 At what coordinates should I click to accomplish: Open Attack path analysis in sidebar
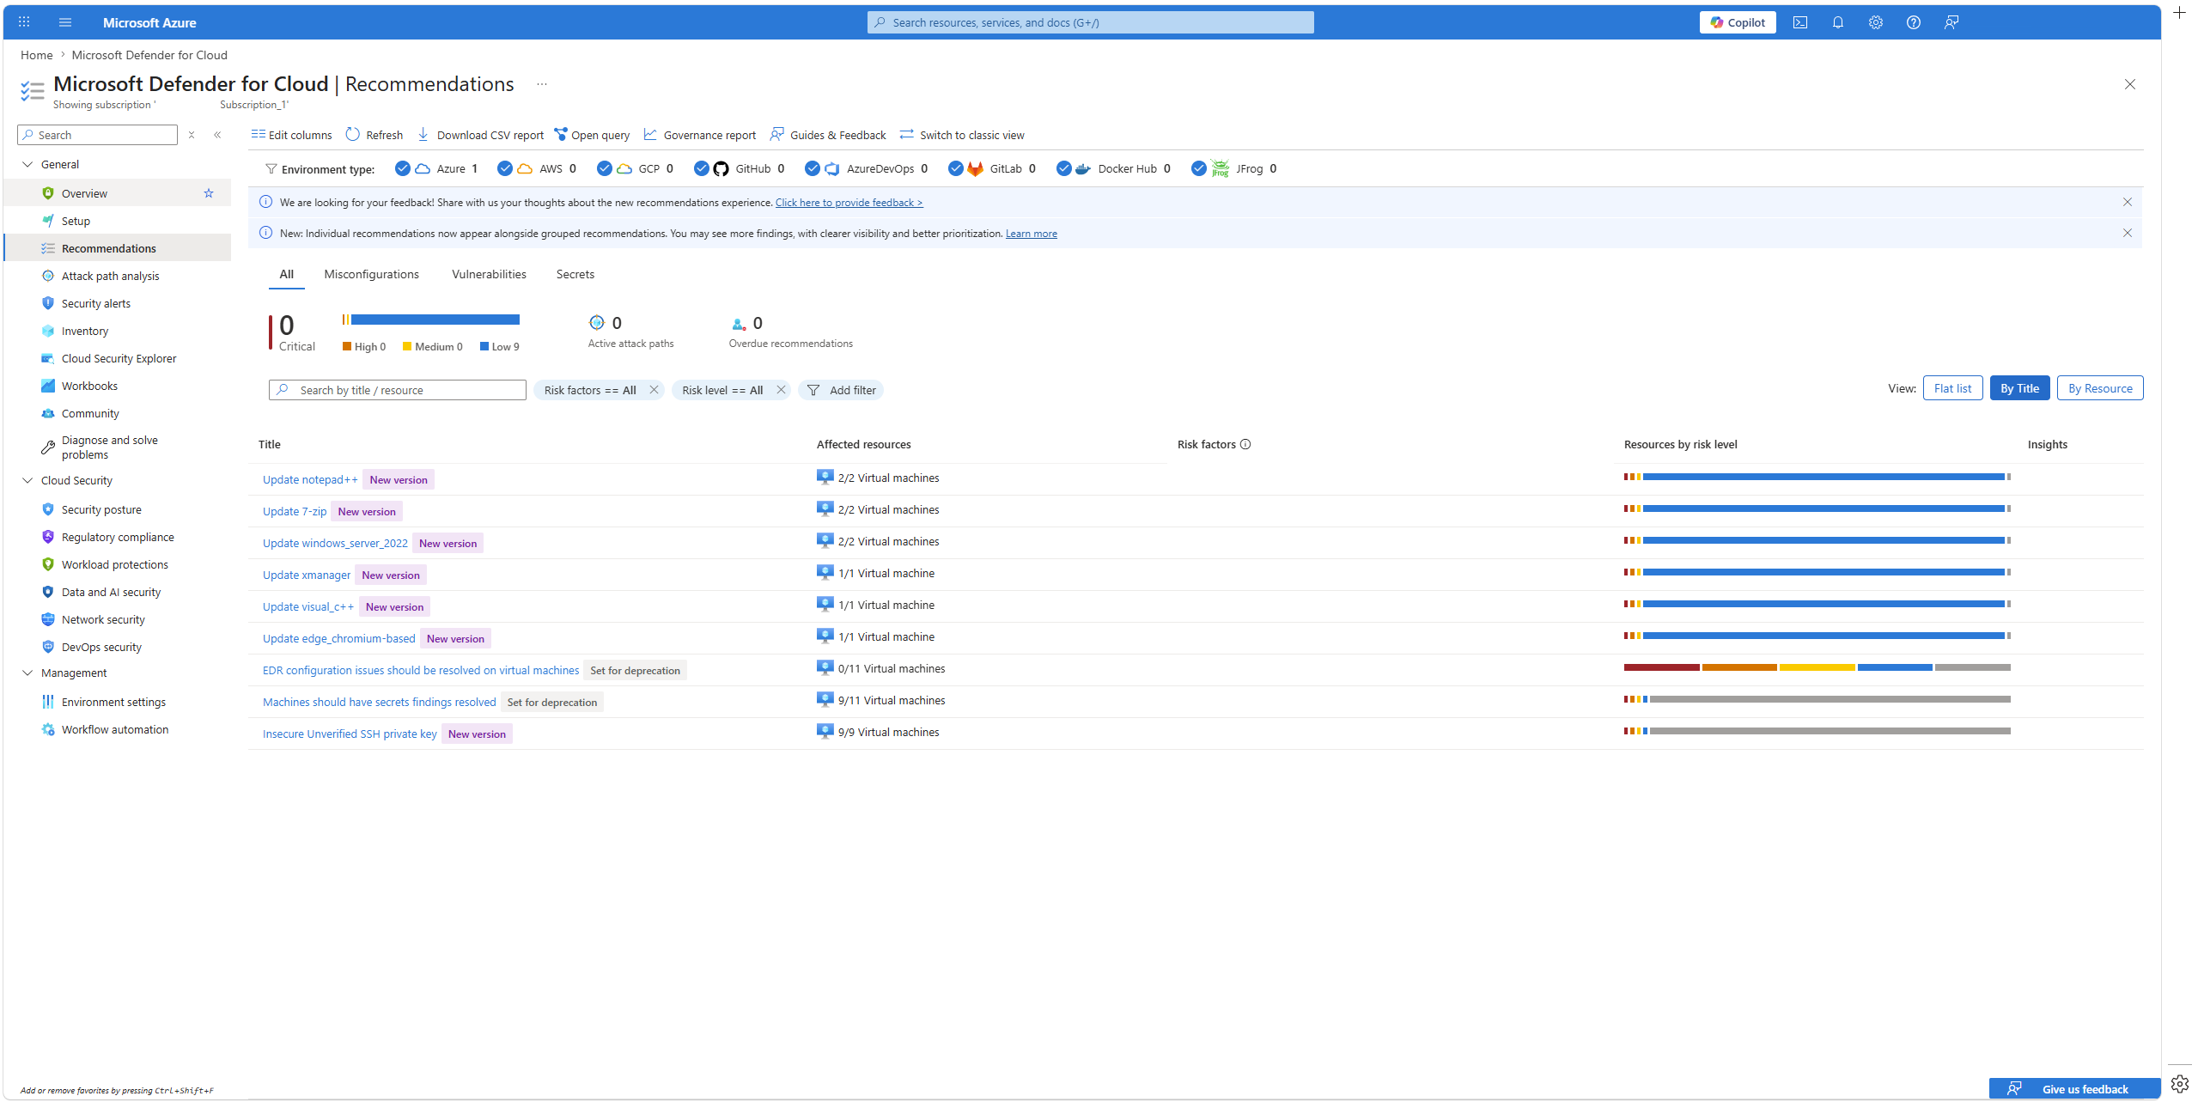click(x=110, y=276)
